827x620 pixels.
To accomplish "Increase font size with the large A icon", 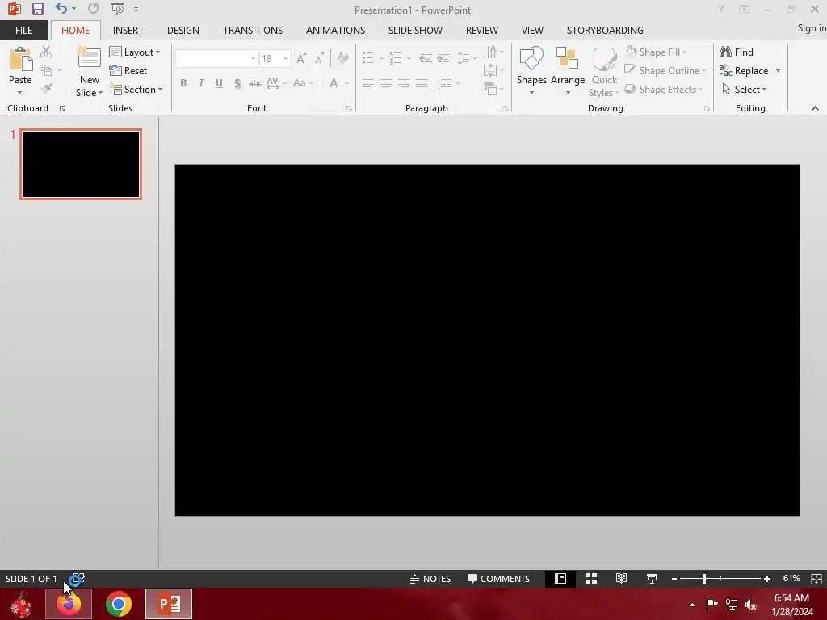I will point(301,58).
